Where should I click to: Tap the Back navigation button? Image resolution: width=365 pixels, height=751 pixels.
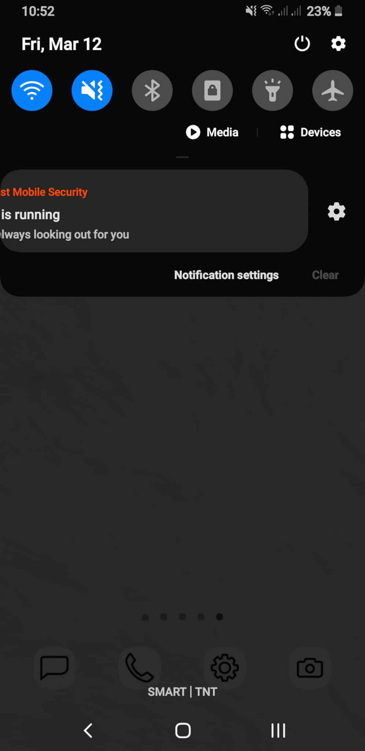click(88, 730)
